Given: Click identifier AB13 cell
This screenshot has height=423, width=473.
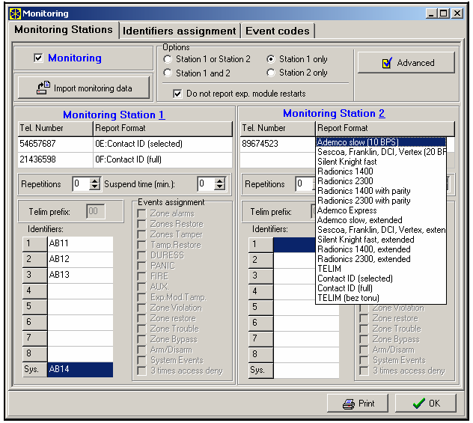Looking at the screenshot, I should coord(80,275).
